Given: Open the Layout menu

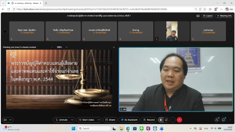Looking at the screenshot, I should tap(208, 16).
